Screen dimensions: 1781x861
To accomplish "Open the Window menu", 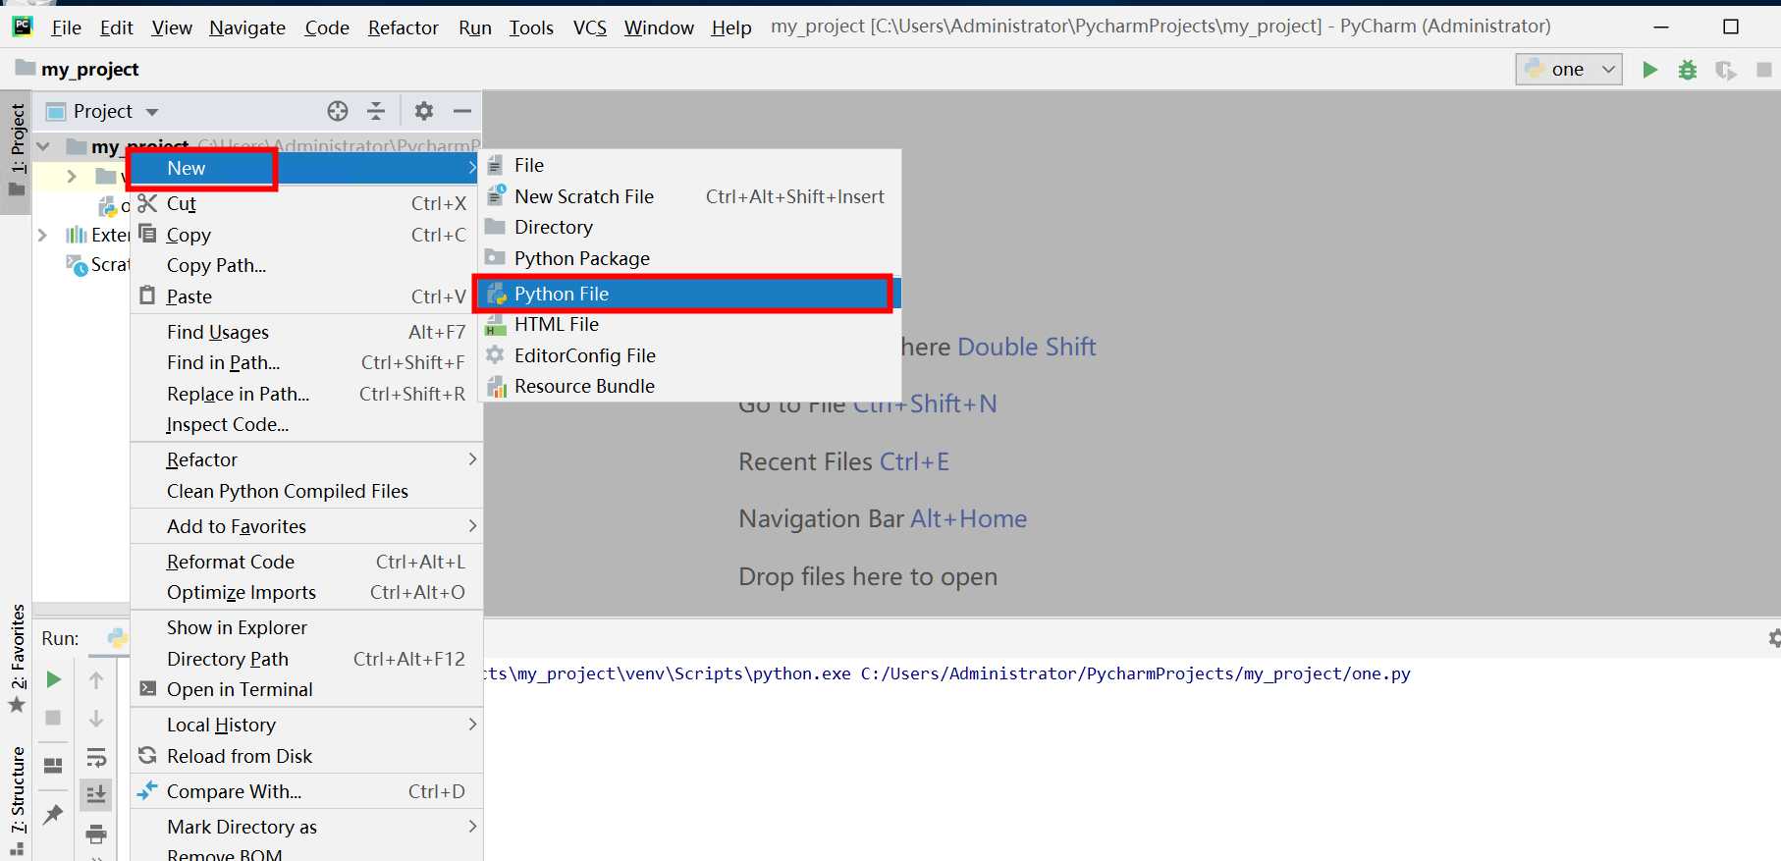I will (659, 27).
